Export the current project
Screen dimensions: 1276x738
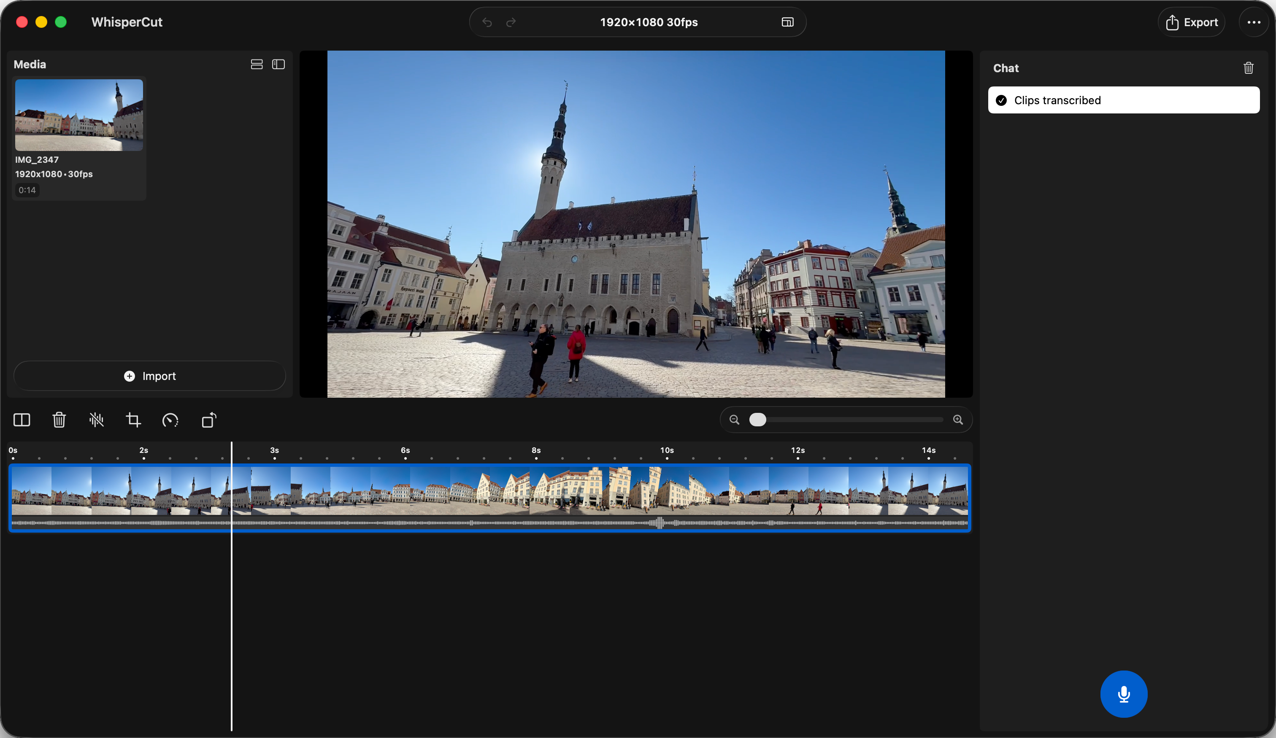(1192, 22)
